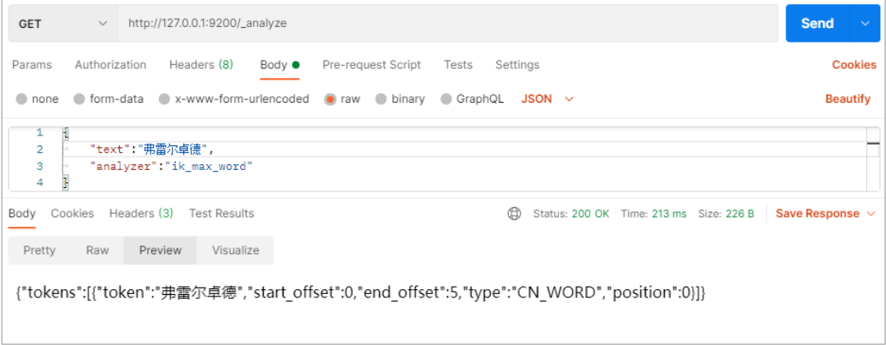This screenshot has width=886, height=345.
Task: Choose x-www-form-urlencoded body type
Action: click(164, 99)
